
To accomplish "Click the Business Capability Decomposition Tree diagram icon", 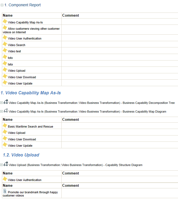I will pos(6,102).
